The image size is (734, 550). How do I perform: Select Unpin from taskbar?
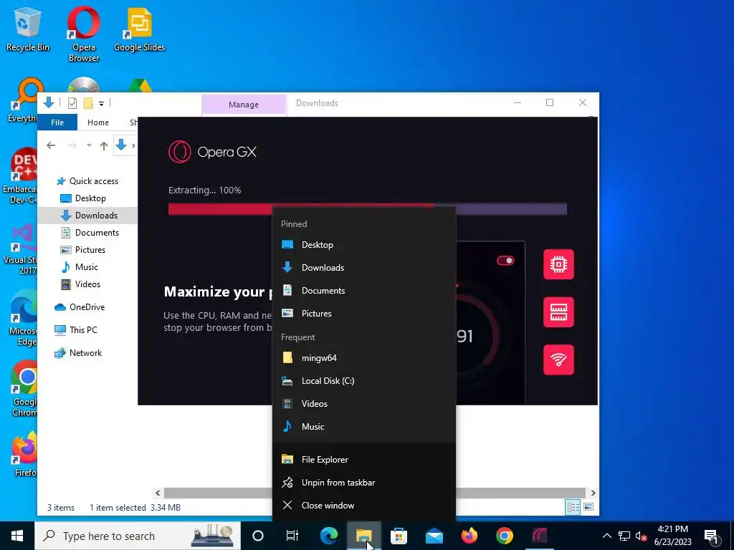(x=363, y=483)
